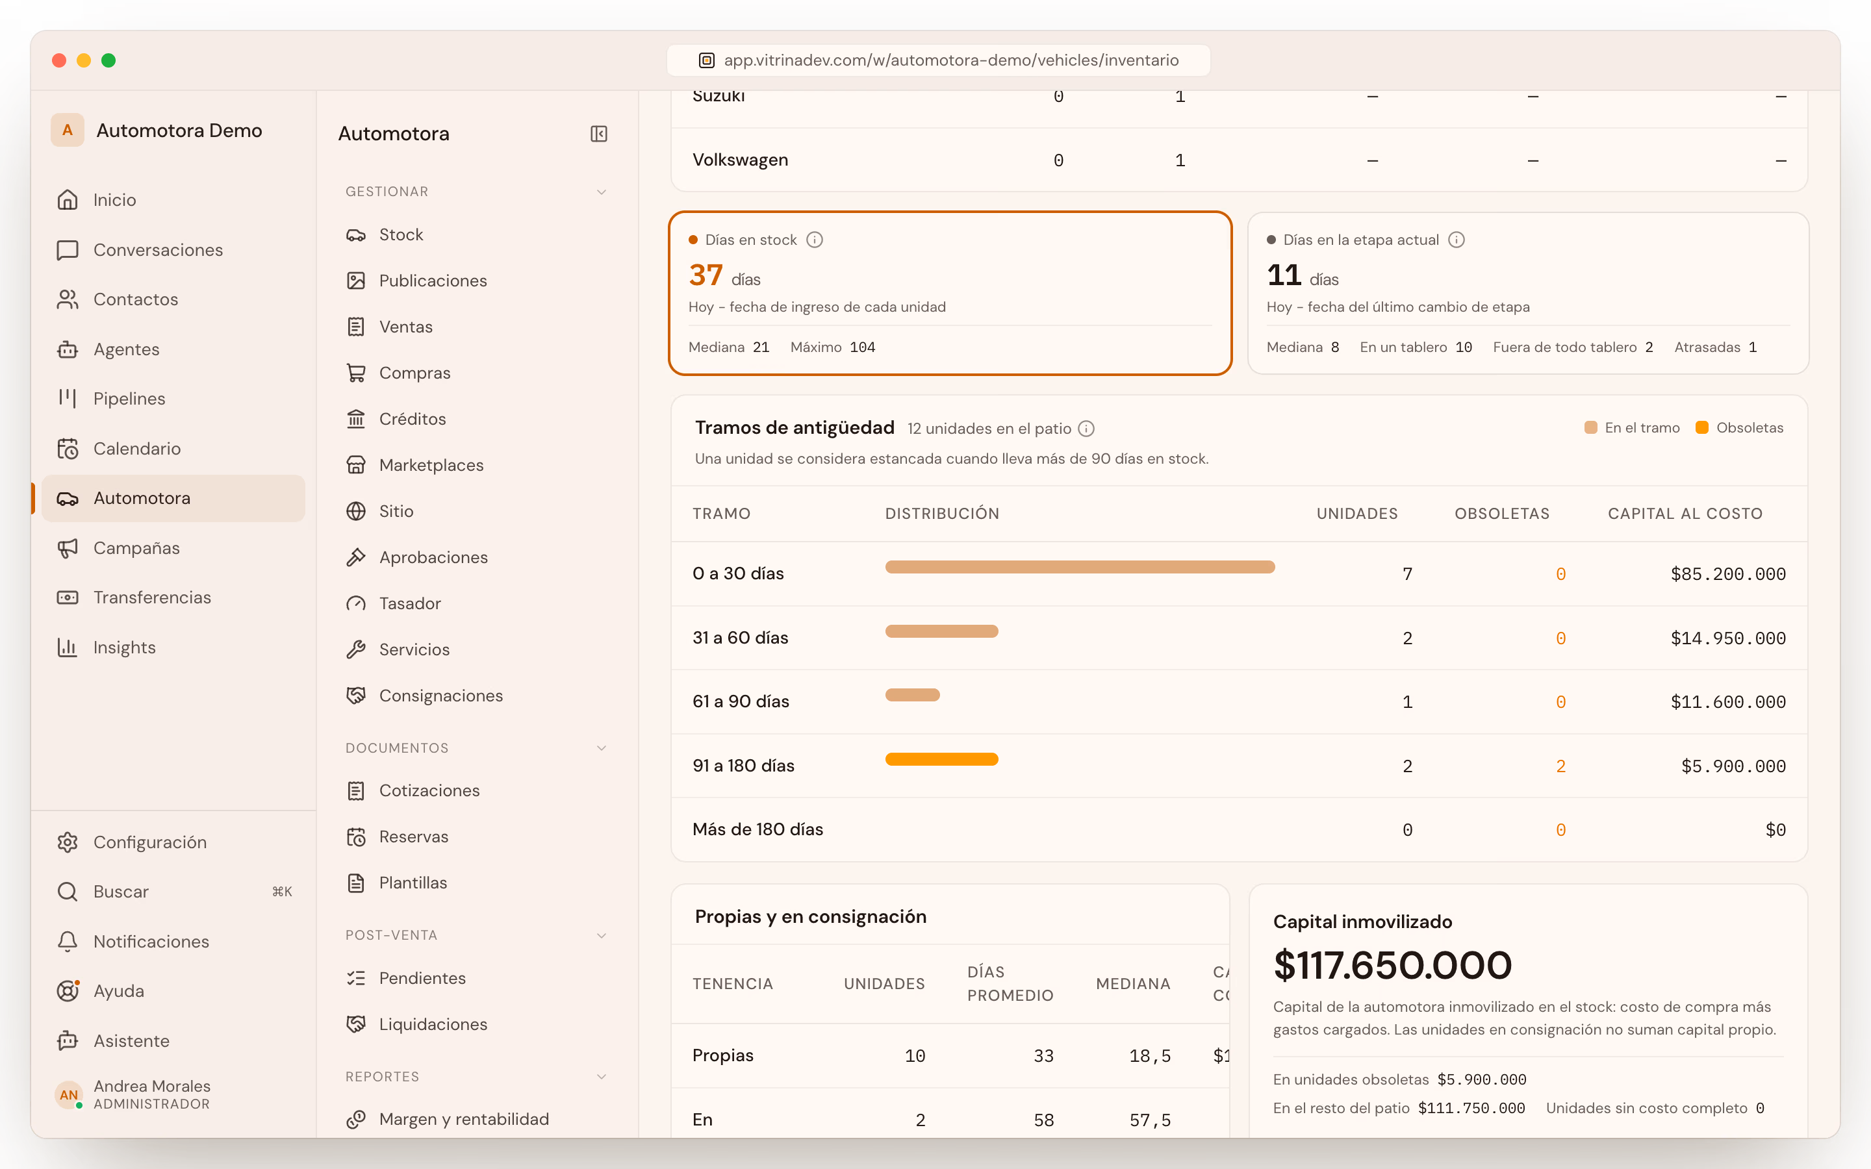Collapse the GESTIONAR section

602,192
